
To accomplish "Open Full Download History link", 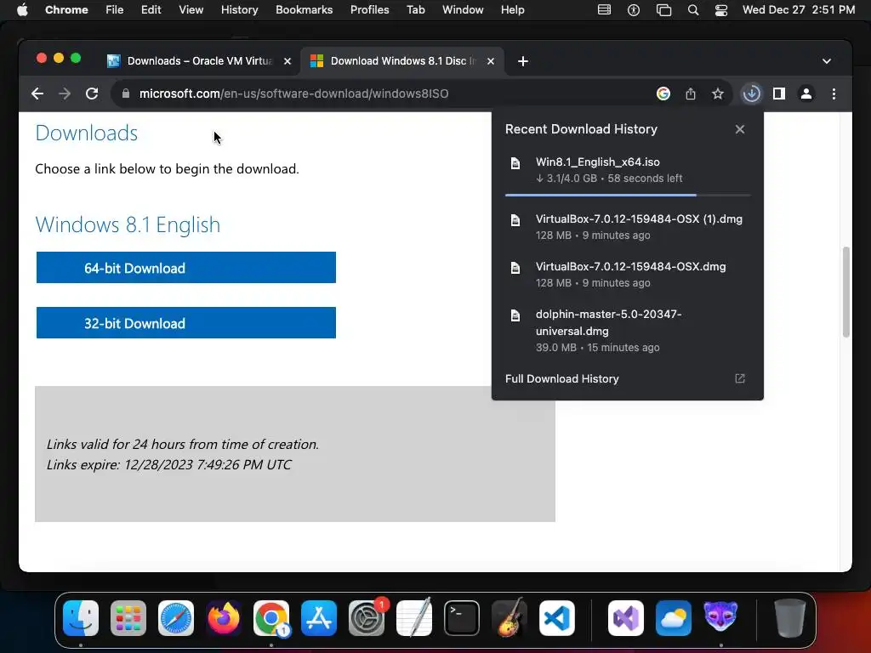I will point(561,378).
